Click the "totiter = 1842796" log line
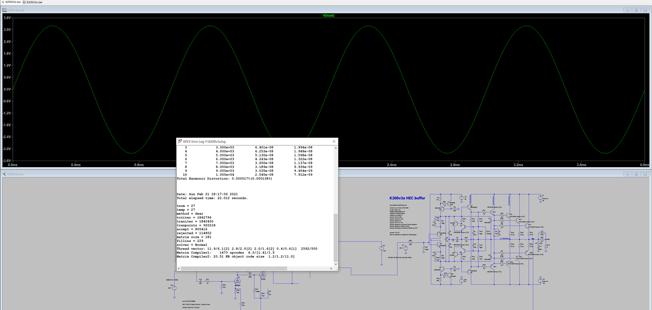Viewport: 652px width, 310px height. tap(195, 218)
